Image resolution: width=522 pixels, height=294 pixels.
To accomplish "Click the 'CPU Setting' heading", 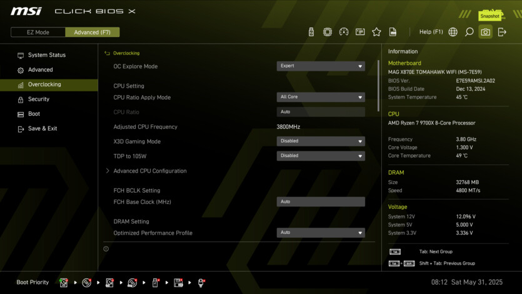I will (x=129, y=86).
